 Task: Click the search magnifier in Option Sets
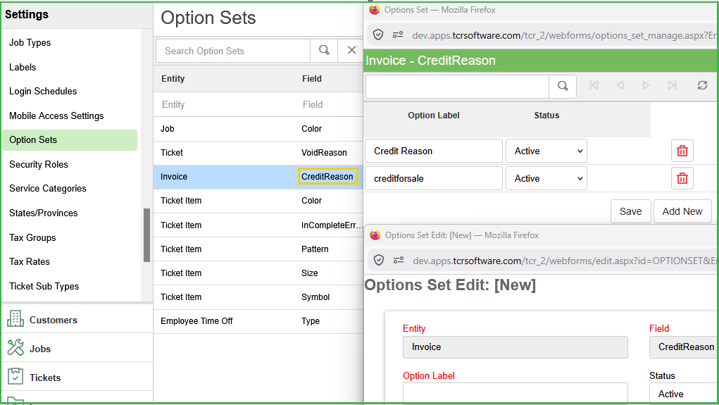point(324,51)
